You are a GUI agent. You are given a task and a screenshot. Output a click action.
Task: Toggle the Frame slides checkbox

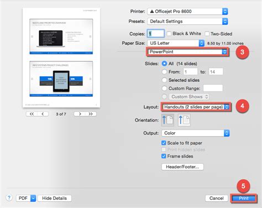tap(164, 156)
